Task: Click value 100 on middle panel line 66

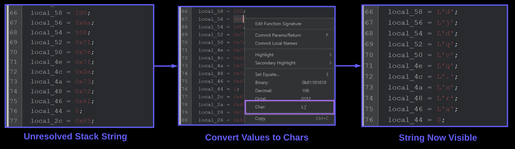Action: (x=238, y=11)
